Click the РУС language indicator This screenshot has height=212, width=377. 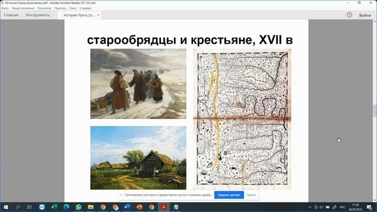click(x=343, y=207)
